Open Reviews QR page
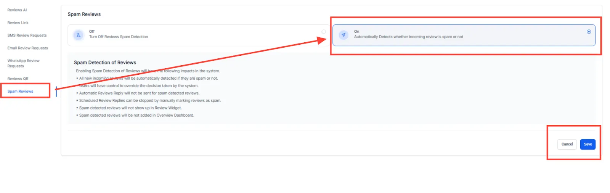The image size is (610, 193). pyautogui.click(x=18, y=79)
